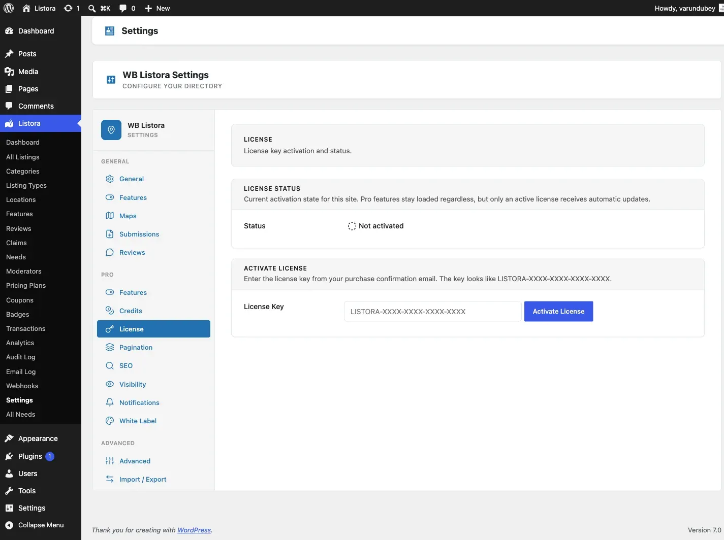Focus the License Key input field
The height and width of the screenshot is (540, 724).
point(433,312)
